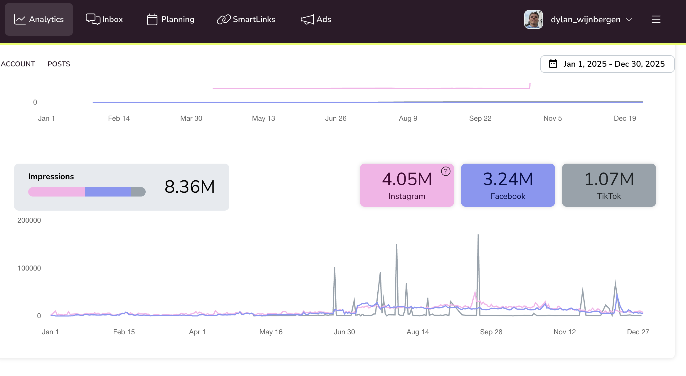Viewport: 686px width, 376px height.
Task: Click the Facebook 3.24M impressions card
Action: click(x=508, y=185)
